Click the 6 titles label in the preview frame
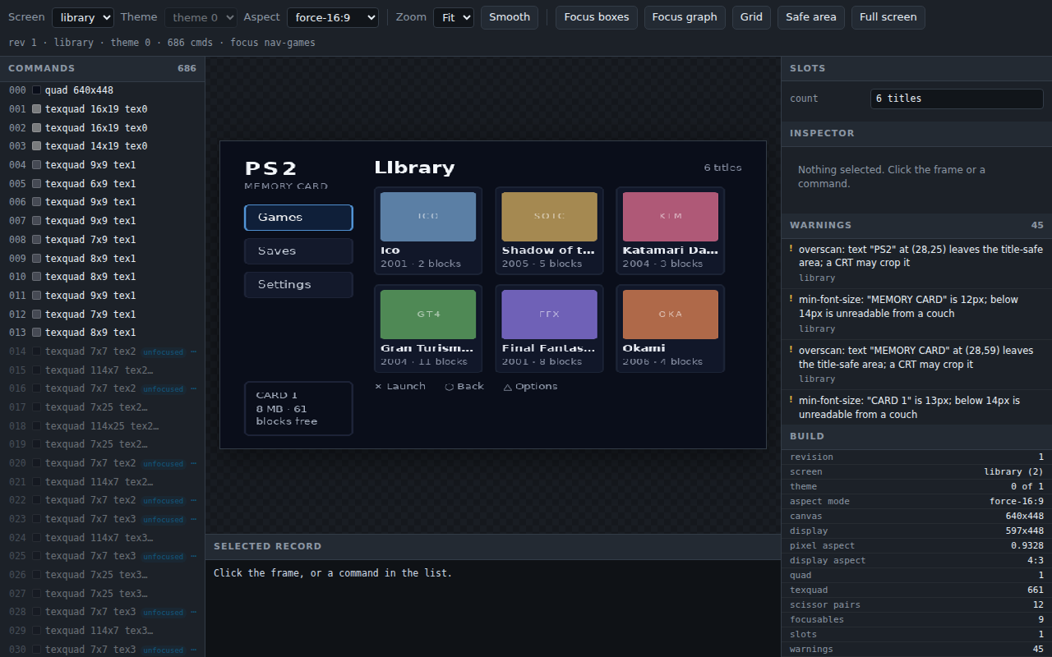1052x657 pixels. 722,168
